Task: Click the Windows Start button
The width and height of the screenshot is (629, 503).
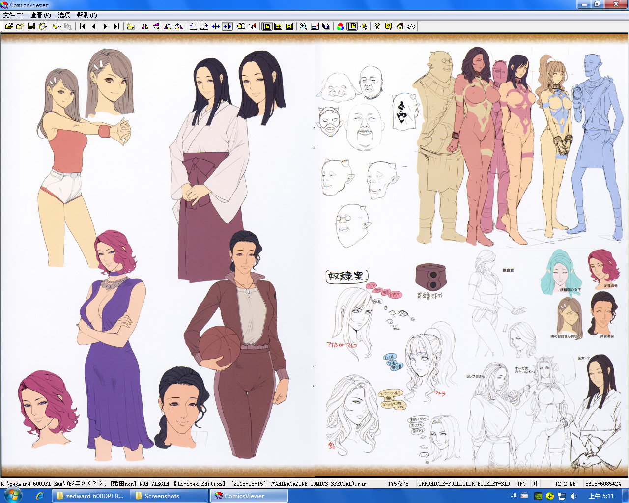Action: (x=13, y=496)
